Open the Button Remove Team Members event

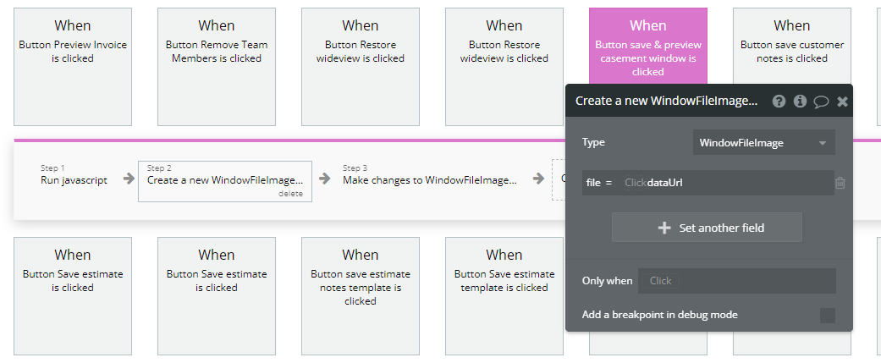217,67
